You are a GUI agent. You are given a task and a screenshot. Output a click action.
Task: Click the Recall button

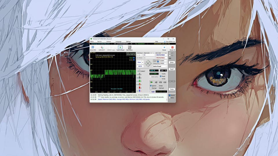tap(172, 69)
